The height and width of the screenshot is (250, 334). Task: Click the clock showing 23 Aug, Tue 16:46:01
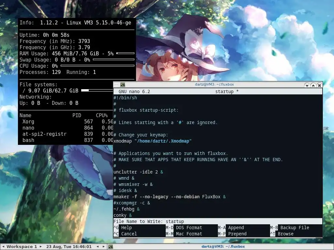pos(69,247)
